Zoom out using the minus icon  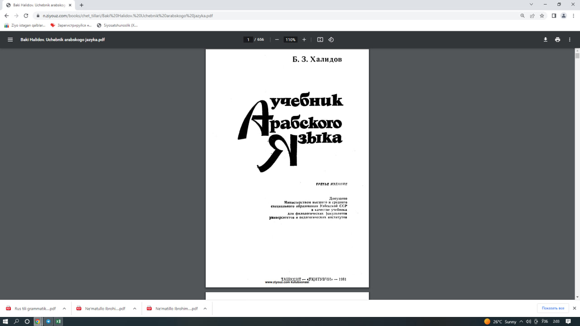[276, 39]
